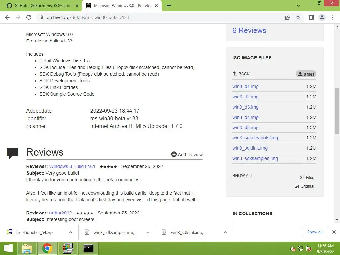Screen dimensions: 340x255
Task: Click the browser forward arrow
Action: point(18,17)
